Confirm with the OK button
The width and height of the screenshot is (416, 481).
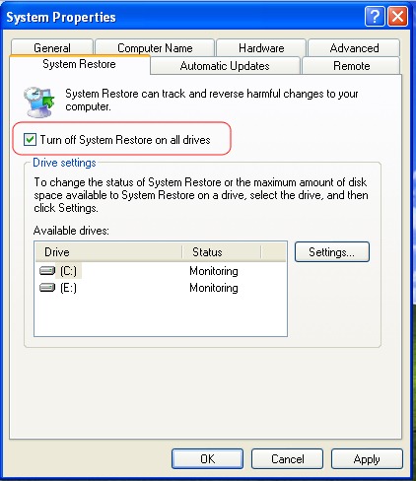click(x=207, y=458)
